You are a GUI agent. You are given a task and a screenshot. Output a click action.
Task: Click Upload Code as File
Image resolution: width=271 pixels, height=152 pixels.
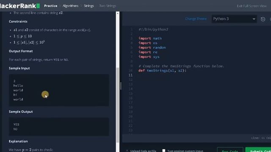click(141, 151)
